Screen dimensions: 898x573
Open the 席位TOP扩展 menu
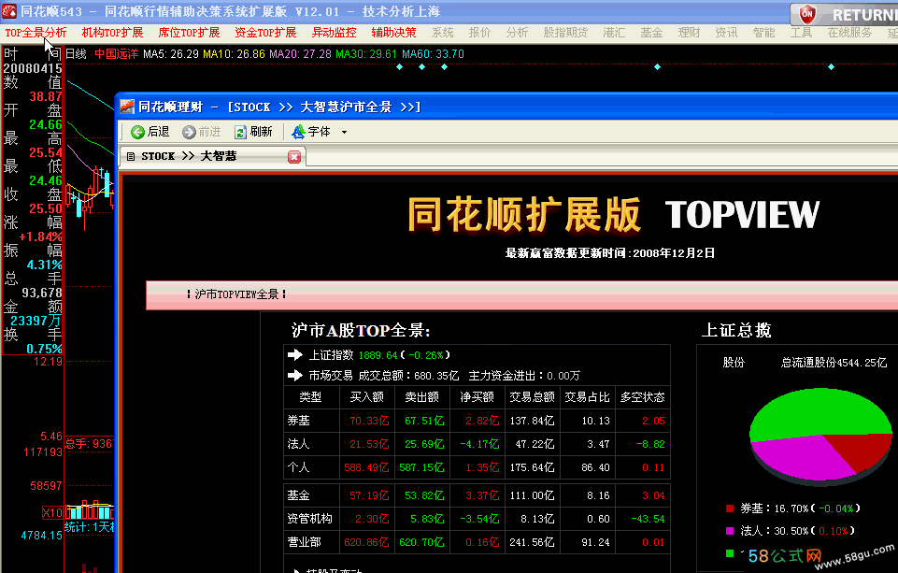(189, 33)
